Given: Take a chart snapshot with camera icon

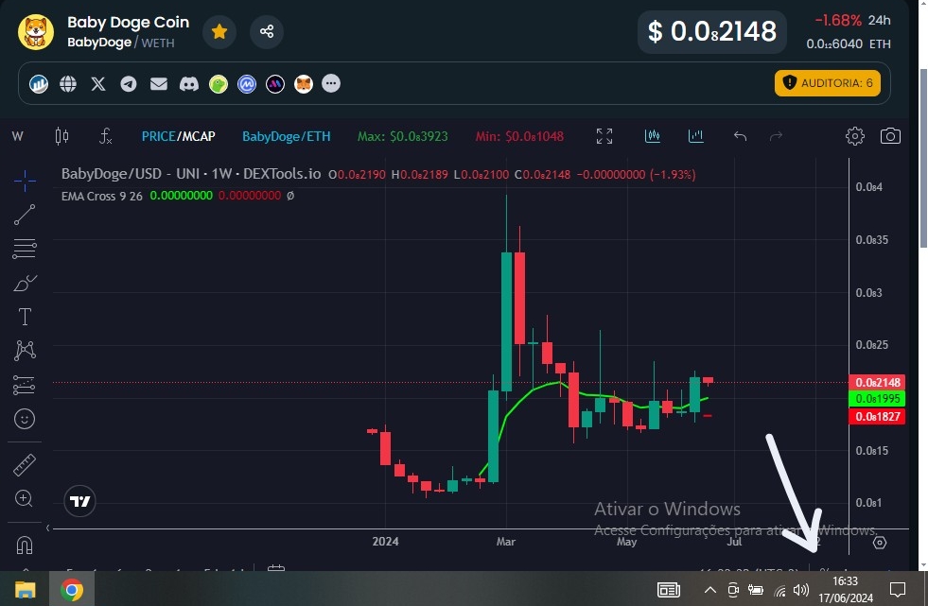Looking at the screenshot, I should (x=890, y=136).
